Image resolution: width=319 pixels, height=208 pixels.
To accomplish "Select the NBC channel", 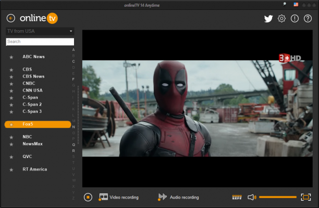I will 27,137.
